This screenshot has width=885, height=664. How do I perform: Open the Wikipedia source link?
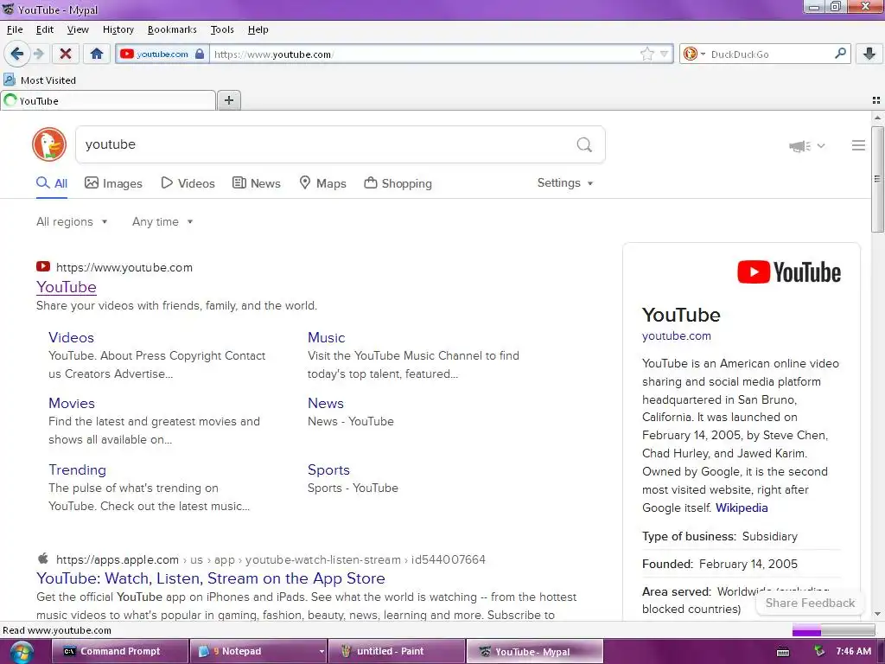pos(742,508)
